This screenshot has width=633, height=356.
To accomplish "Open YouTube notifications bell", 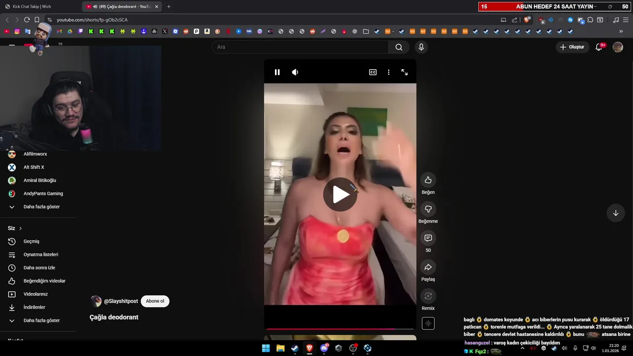I will pos(599,47).
